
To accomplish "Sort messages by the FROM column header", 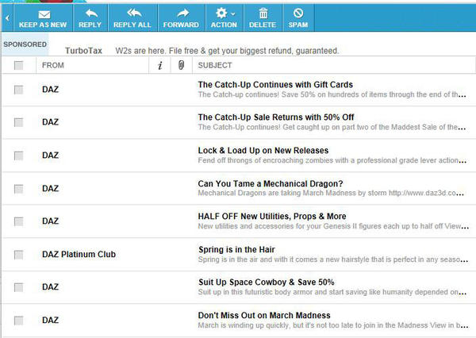I will pyautogui.click(x=53, y=65).
